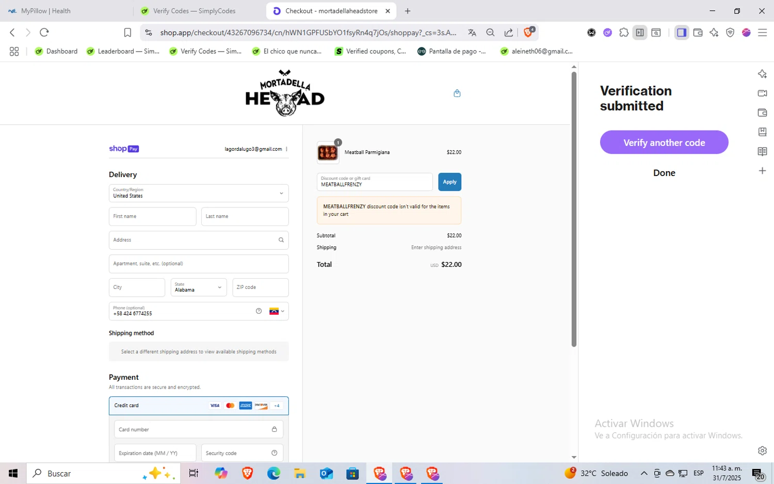Click the Apply discount button

coord(449,182)
